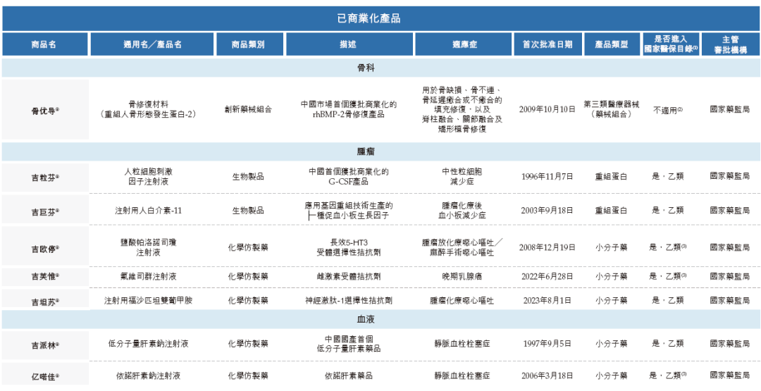Click the '人粒細胞刺激因子注射液' cell
The width and height of the screenshot is (761, 391).
click(x=148, y=176)
